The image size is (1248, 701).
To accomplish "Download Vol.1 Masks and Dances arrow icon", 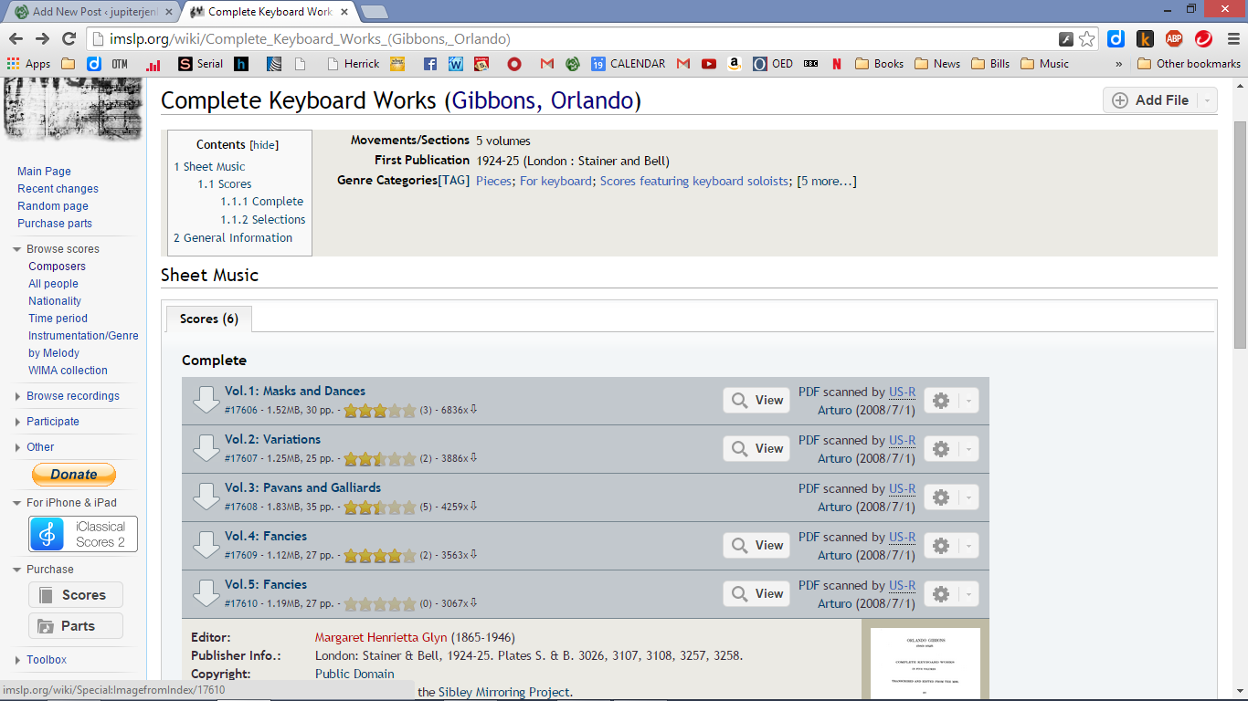I will (206, 400).
